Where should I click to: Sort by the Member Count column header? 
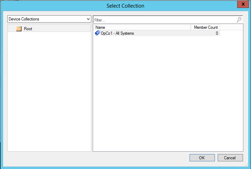(206, 27)
